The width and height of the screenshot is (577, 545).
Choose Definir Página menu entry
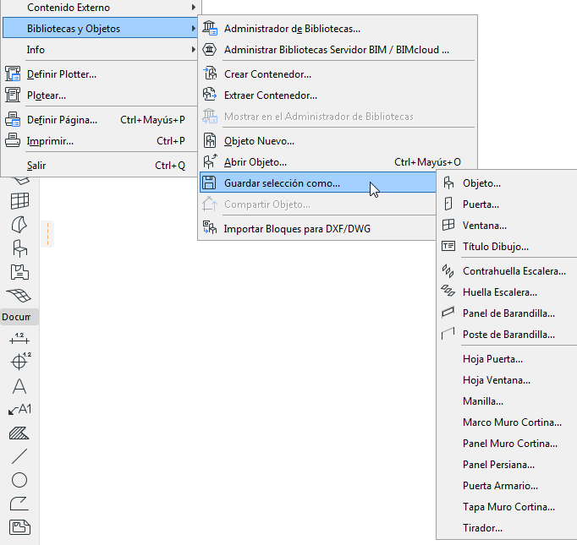click(99, 120)
